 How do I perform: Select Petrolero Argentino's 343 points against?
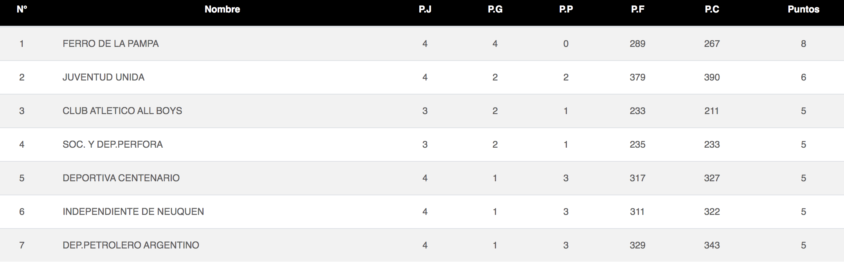[712, 245]
